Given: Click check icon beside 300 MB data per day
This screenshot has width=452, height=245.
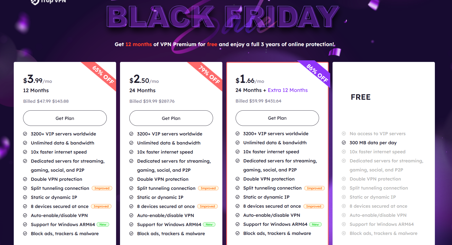Looking at the screenshot, I should [344, 143].
